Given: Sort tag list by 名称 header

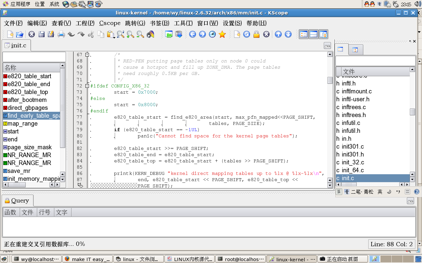Looking at the screenshot, I should coord(32,67).
